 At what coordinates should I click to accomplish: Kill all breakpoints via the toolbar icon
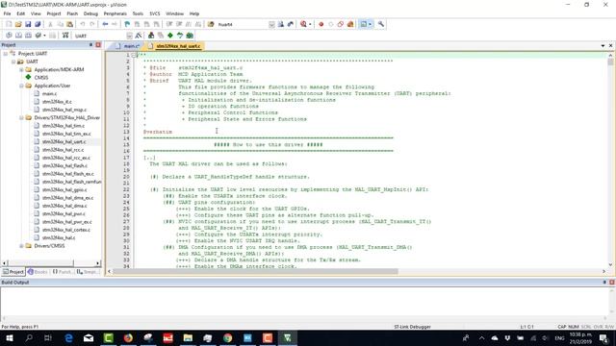click(350, 24)
